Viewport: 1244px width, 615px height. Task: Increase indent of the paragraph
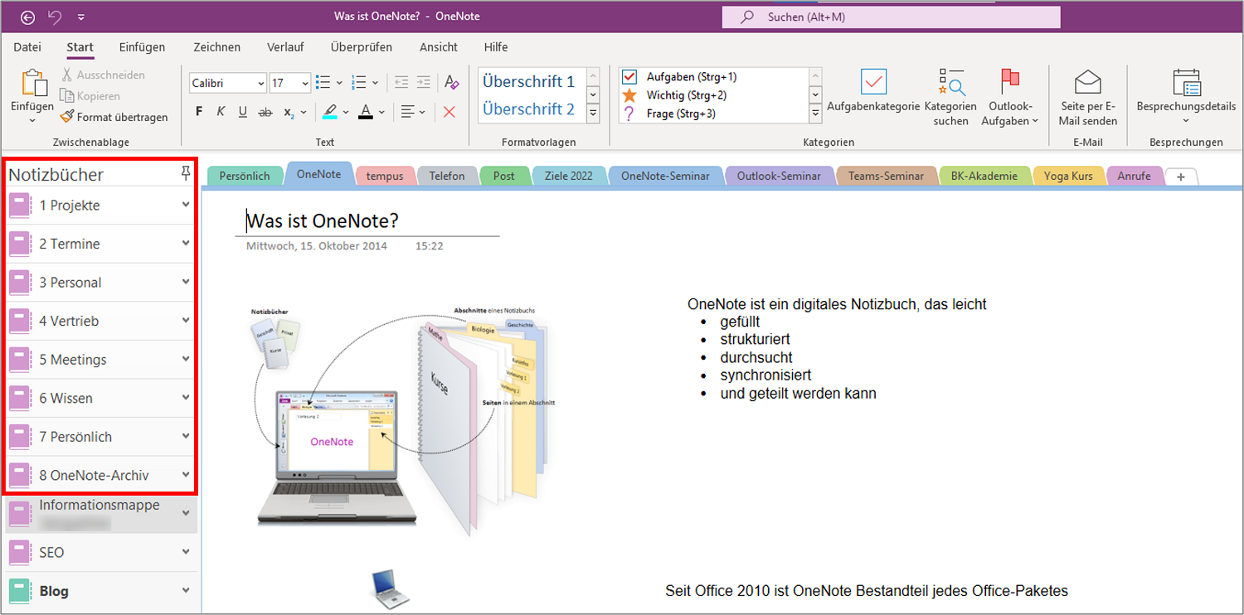(424, 82)
